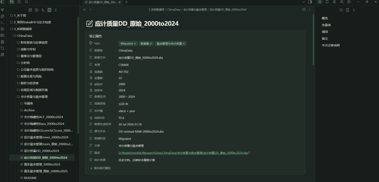Screen dimensions: 379x182
Task: Click the tags property type icon
Action: 91,43
